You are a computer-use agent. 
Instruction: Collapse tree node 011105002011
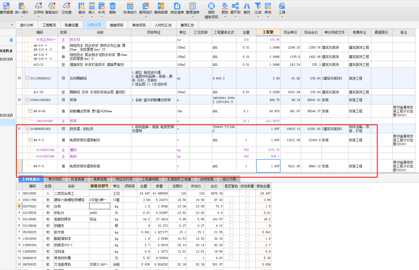[x=28, y=78]
